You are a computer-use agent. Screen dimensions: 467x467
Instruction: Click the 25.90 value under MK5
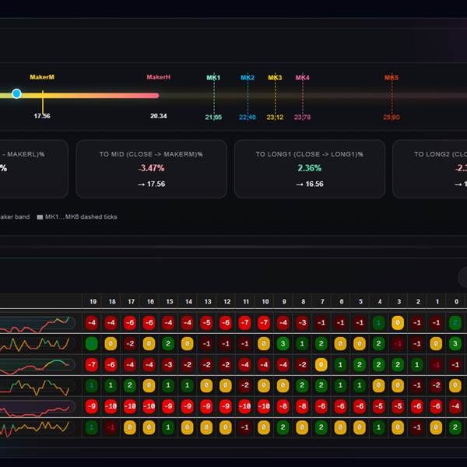point(392,117)
